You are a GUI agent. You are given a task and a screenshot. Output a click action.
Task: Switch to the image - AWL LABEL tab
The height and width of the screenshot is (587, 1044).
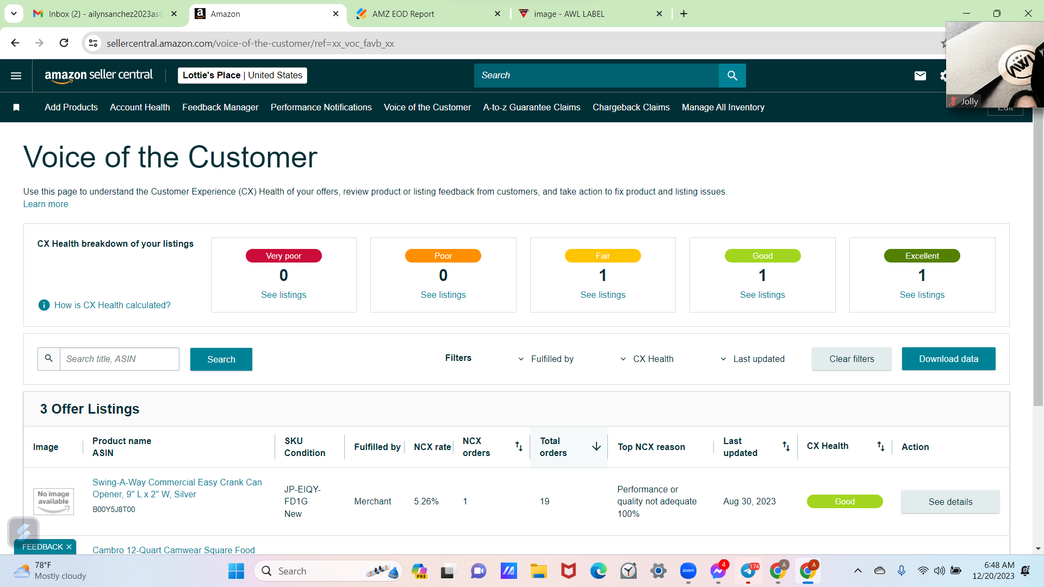[x=590, y=14]
